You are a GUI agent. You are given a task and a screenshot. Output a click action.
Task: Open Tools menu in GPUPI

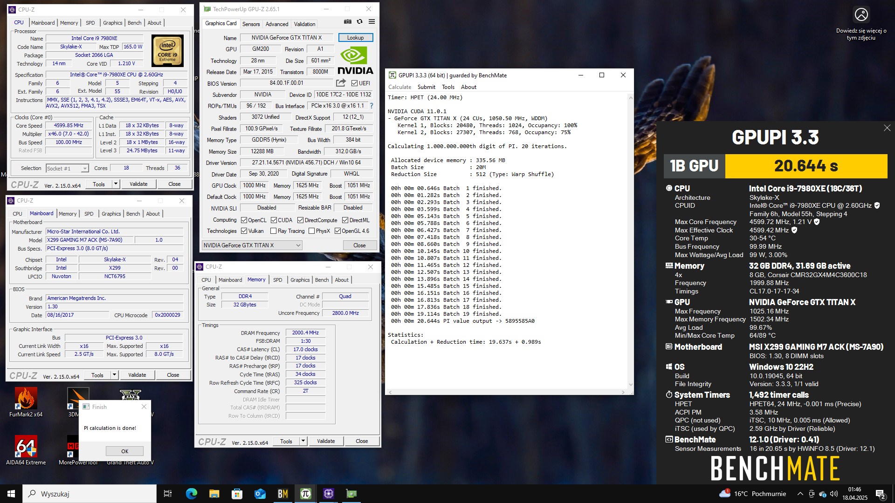pos(448,87)
